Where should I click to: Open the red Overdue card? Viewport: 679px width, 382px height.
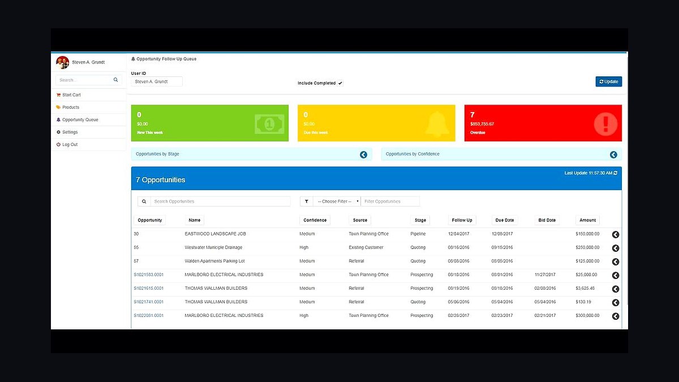pos(543,123)
